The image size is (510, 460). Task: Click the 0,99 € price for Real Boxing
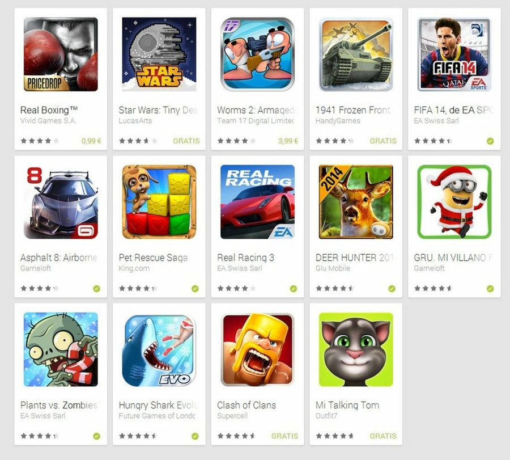click(x=91, y=141)
